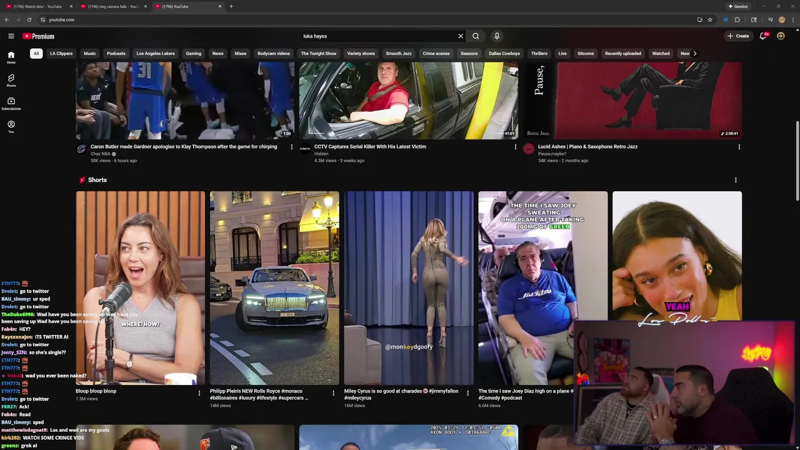Viewport: 800px width, 450px height.
Task: Select the Crime scenes chip
Action: tap(436, 53)
